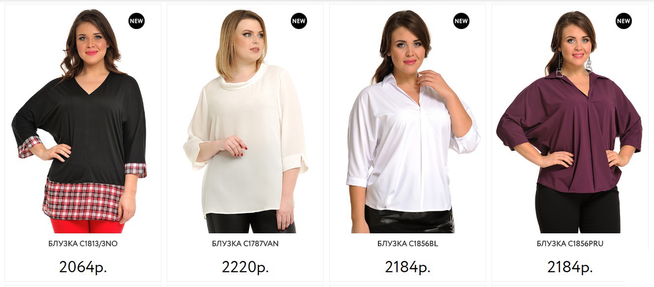Viewport: 654px width, 287px height.
Task: Click the NEW badge on blouse C1787VAN
Action: [299, 21]
